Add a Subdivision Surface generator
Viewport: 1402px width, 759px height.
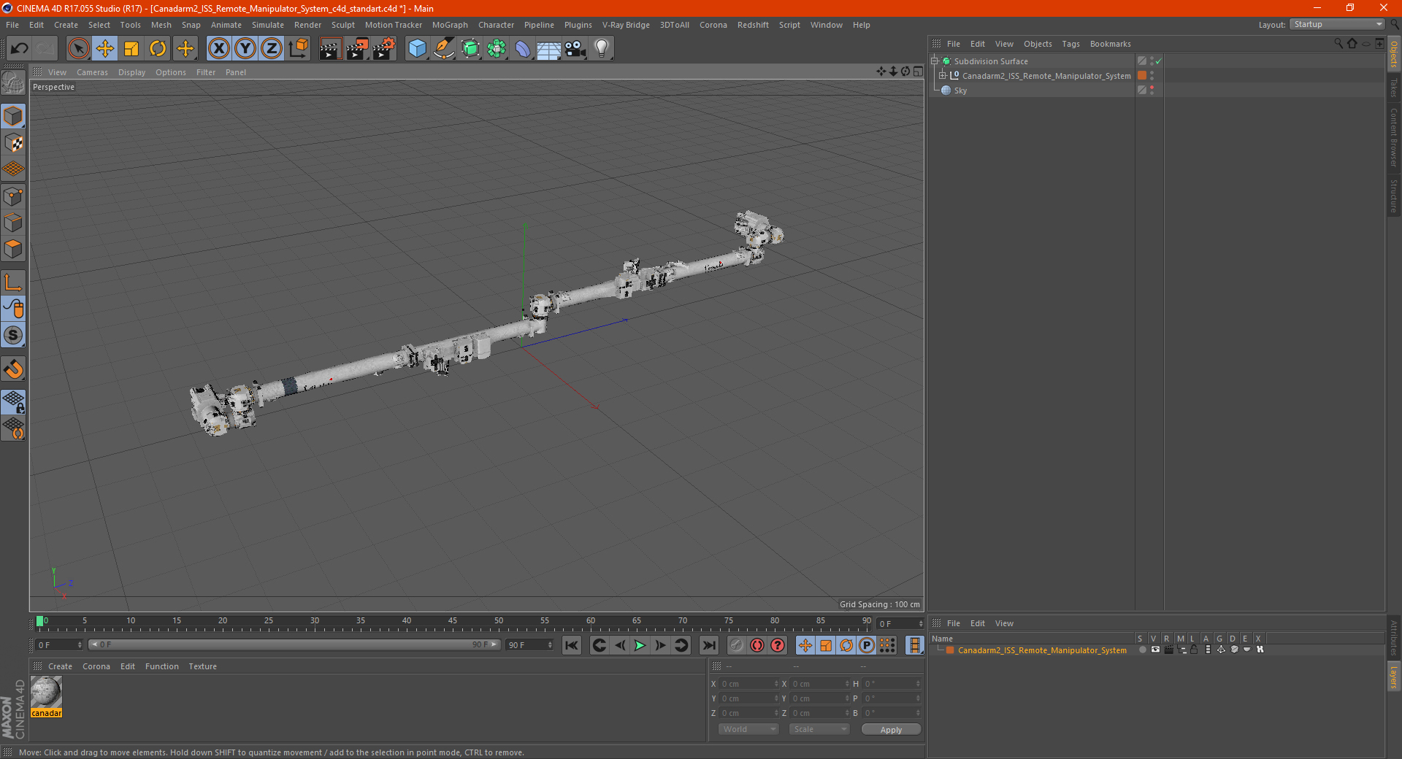470,49
